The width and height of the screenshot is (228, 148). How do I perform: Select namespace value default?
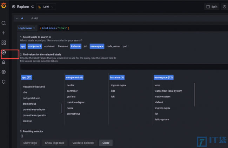(159, 102)
